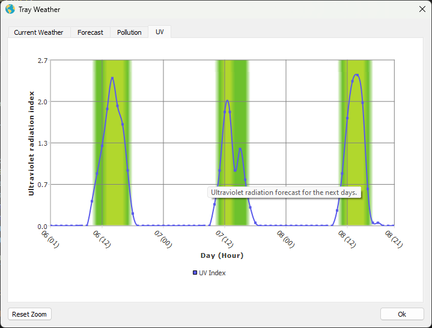Click the 0.0 y-axis value

pyautogui.click(x=43, y=226)
